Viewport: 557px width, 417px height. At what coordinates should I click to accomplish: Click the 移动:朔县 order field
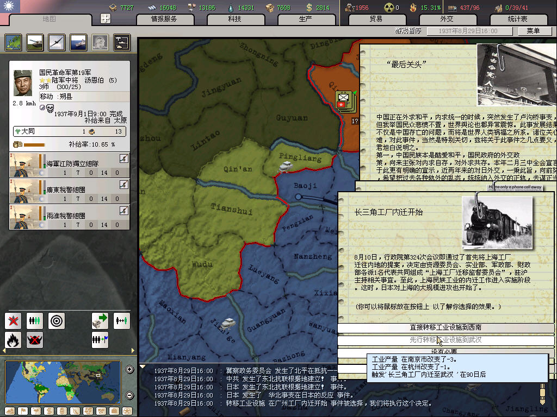(x=84, y=97)
